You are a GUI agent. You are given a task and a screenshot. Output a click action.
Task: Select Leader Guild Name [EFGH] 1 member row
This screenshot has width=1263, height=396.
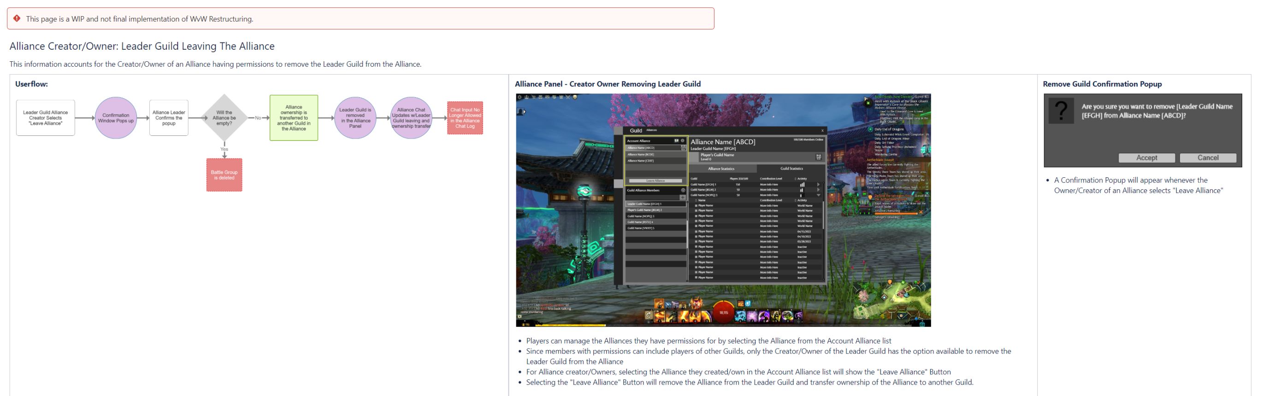[x=655, y=204]
